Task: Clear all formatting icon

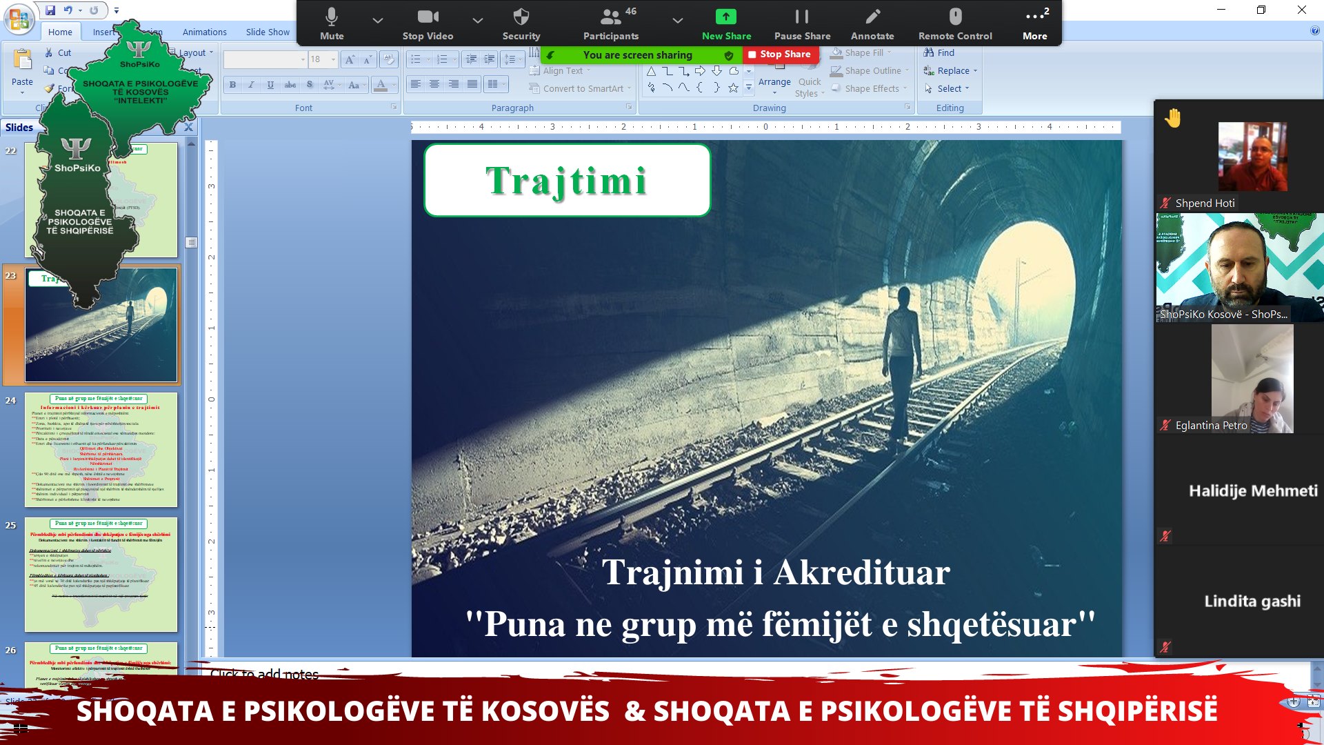Action: [x=389, y=59]
